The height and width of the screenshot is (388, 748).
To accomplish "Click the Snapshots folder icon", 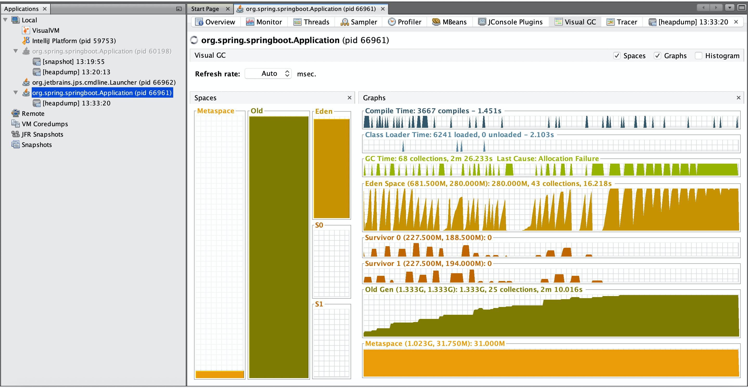I will 15,144.
